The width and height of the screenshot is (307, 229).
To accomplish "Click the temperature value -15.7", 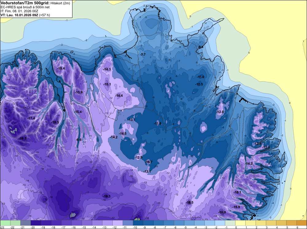I will [149, 162].
